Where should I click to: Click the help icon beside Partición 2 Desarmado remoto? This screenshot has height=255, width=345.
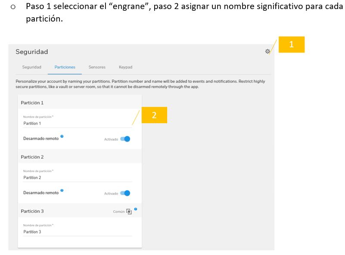(62, 190)
